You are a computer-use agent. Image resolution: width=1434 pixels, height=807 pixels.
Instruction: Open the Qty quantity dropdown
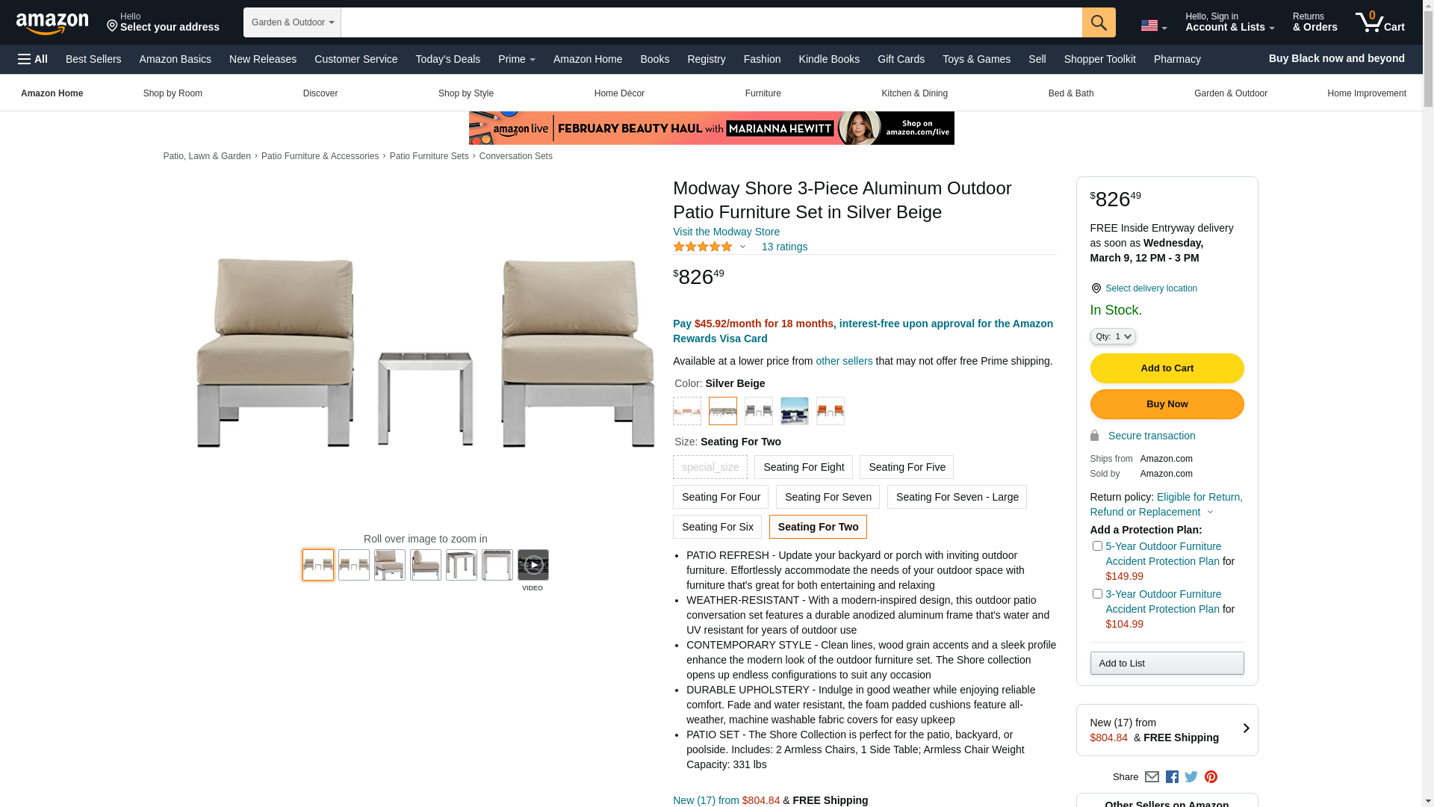point(1113,337)
